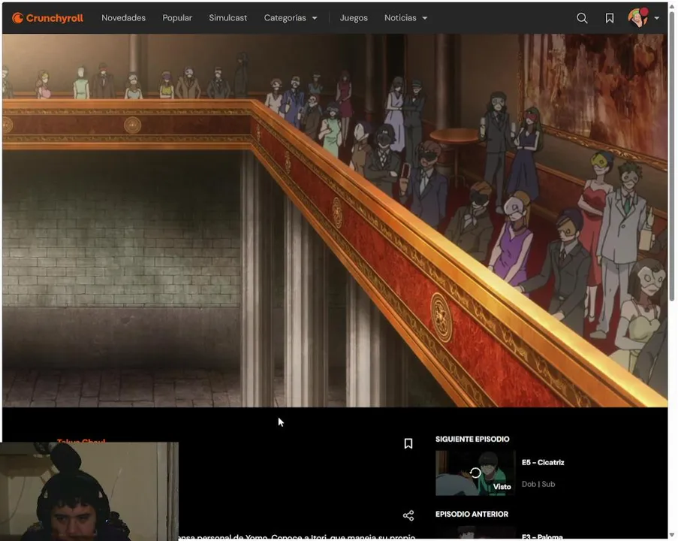The height and width of the screenshot is (541, 678).
Task: Add episode to watchlist with bookmark icon
Action: (x=408, y=443)
